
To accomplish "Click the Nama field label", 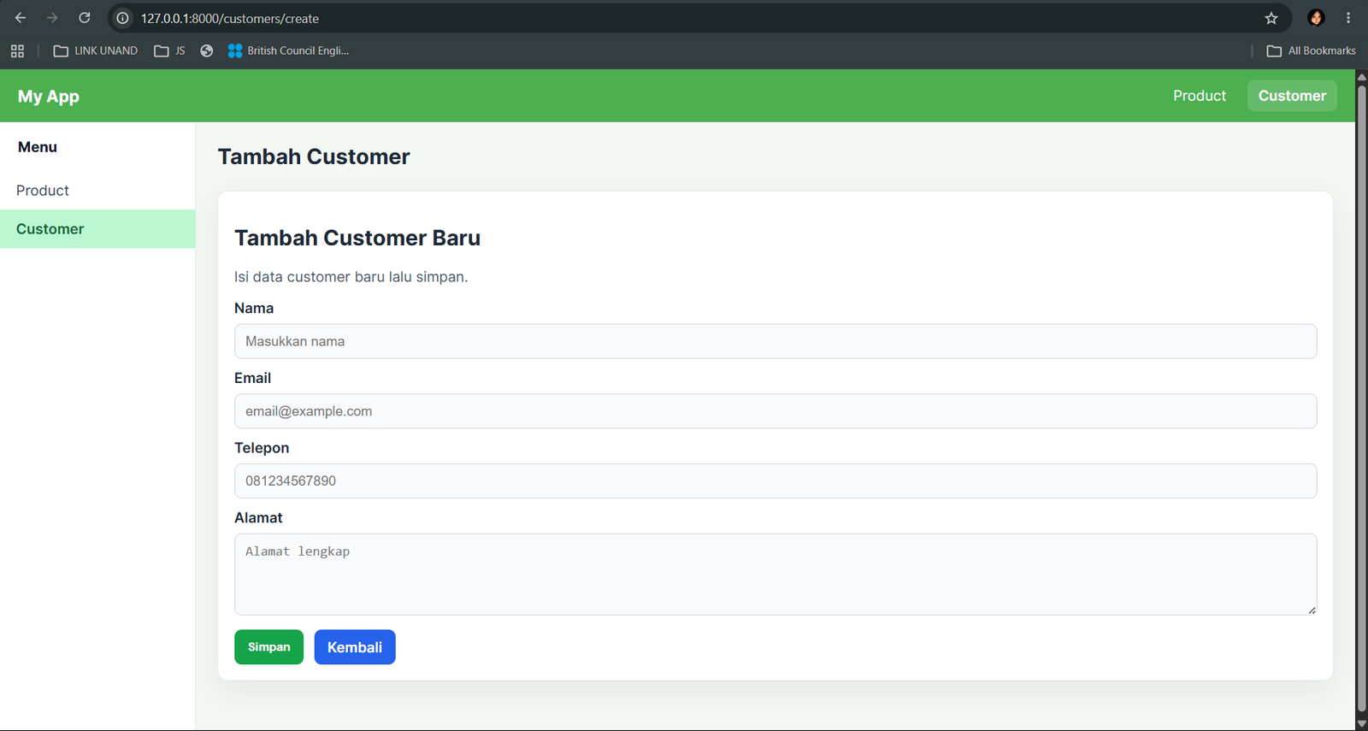I will pyautogui.click(x=254, y=309).
